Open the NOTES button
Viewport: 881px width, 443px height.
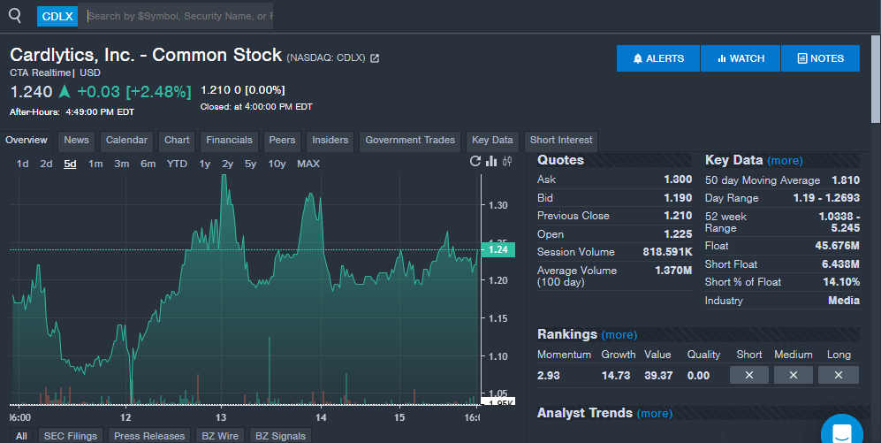click(x=820, y=58)
